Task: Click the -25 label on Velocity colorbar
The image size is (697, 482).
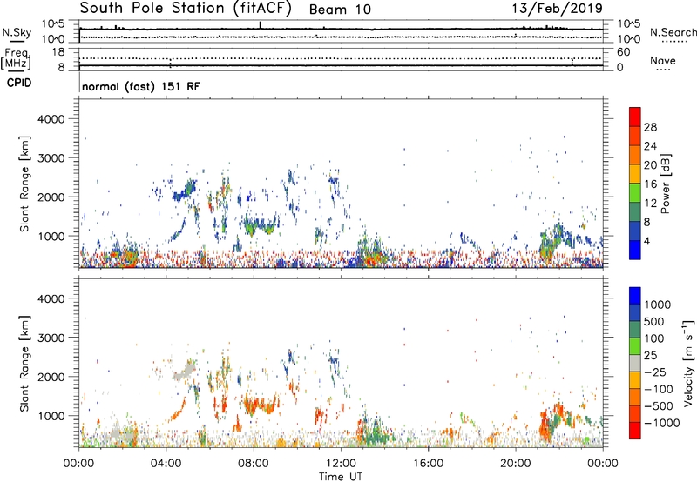Action: pyautogui.click(x=655, y=372)
